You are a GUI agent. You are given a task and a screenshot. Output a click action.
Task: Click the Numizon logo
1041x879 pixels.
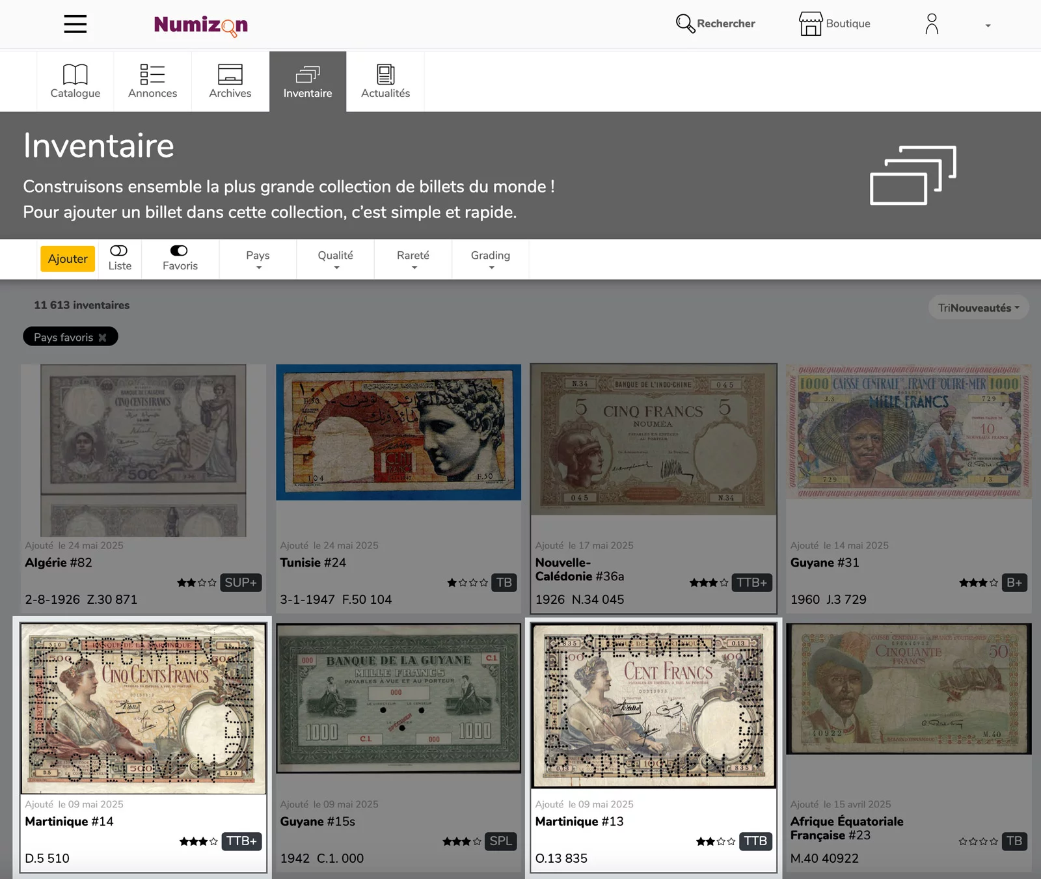pyautogui.click(x=200, y=25)
